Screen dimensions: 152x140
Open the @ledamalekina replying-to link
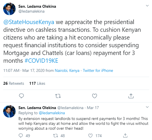[52, 113]
